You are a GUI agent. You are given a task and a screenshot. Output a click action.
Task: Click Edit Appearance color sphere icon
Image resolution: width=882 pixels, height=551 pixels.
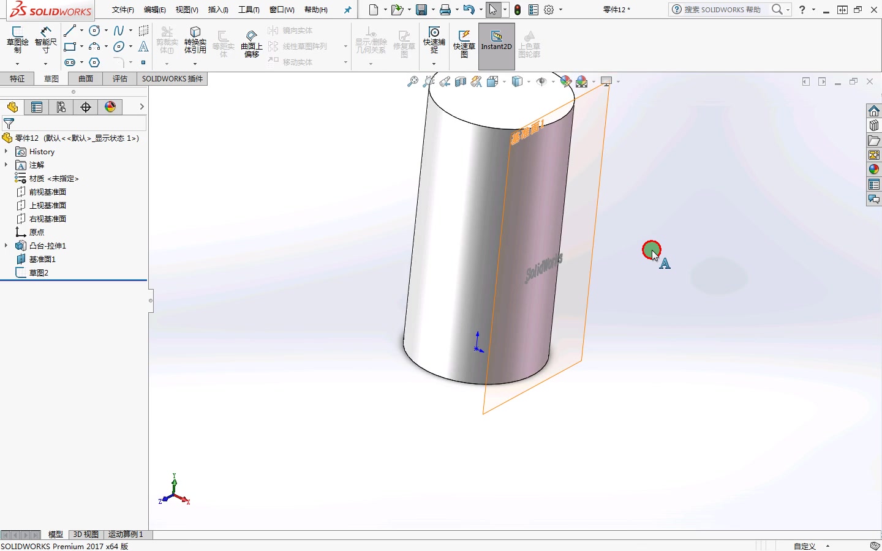pos(565,81)
